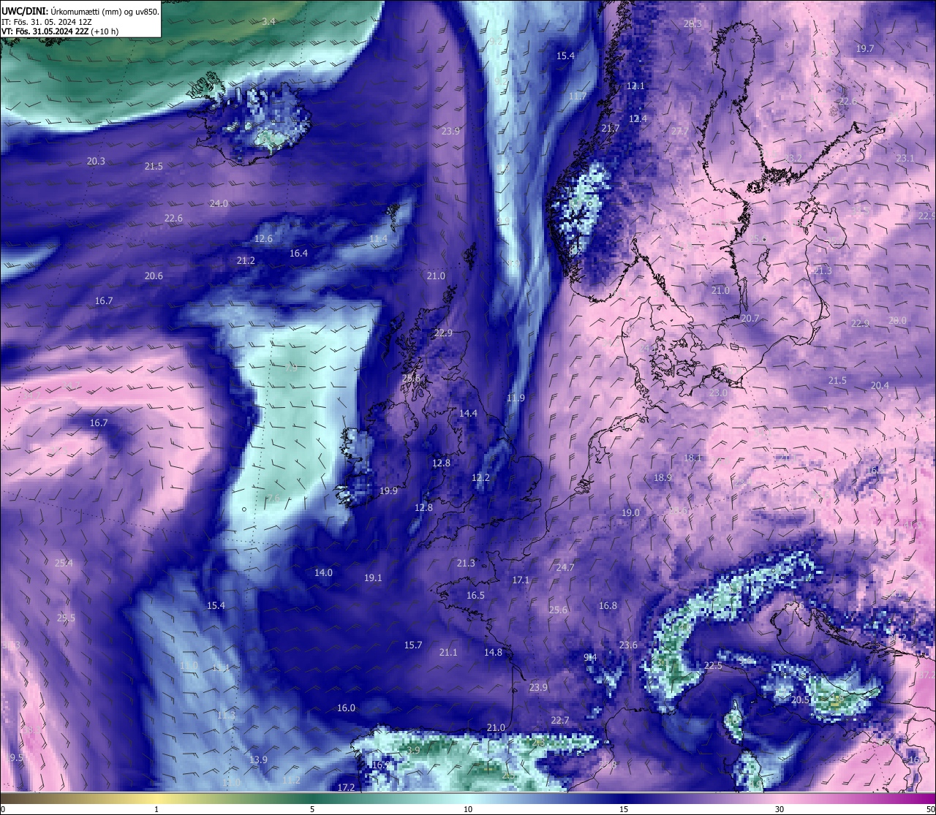Click the colorbar tick label 10

point(468,809)
